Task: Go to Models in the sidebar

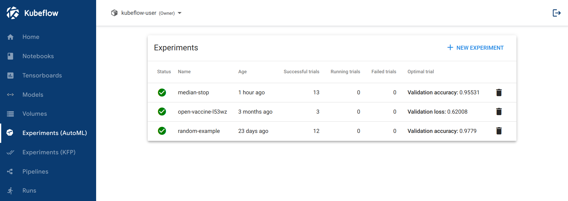Action: coord(33,95)
